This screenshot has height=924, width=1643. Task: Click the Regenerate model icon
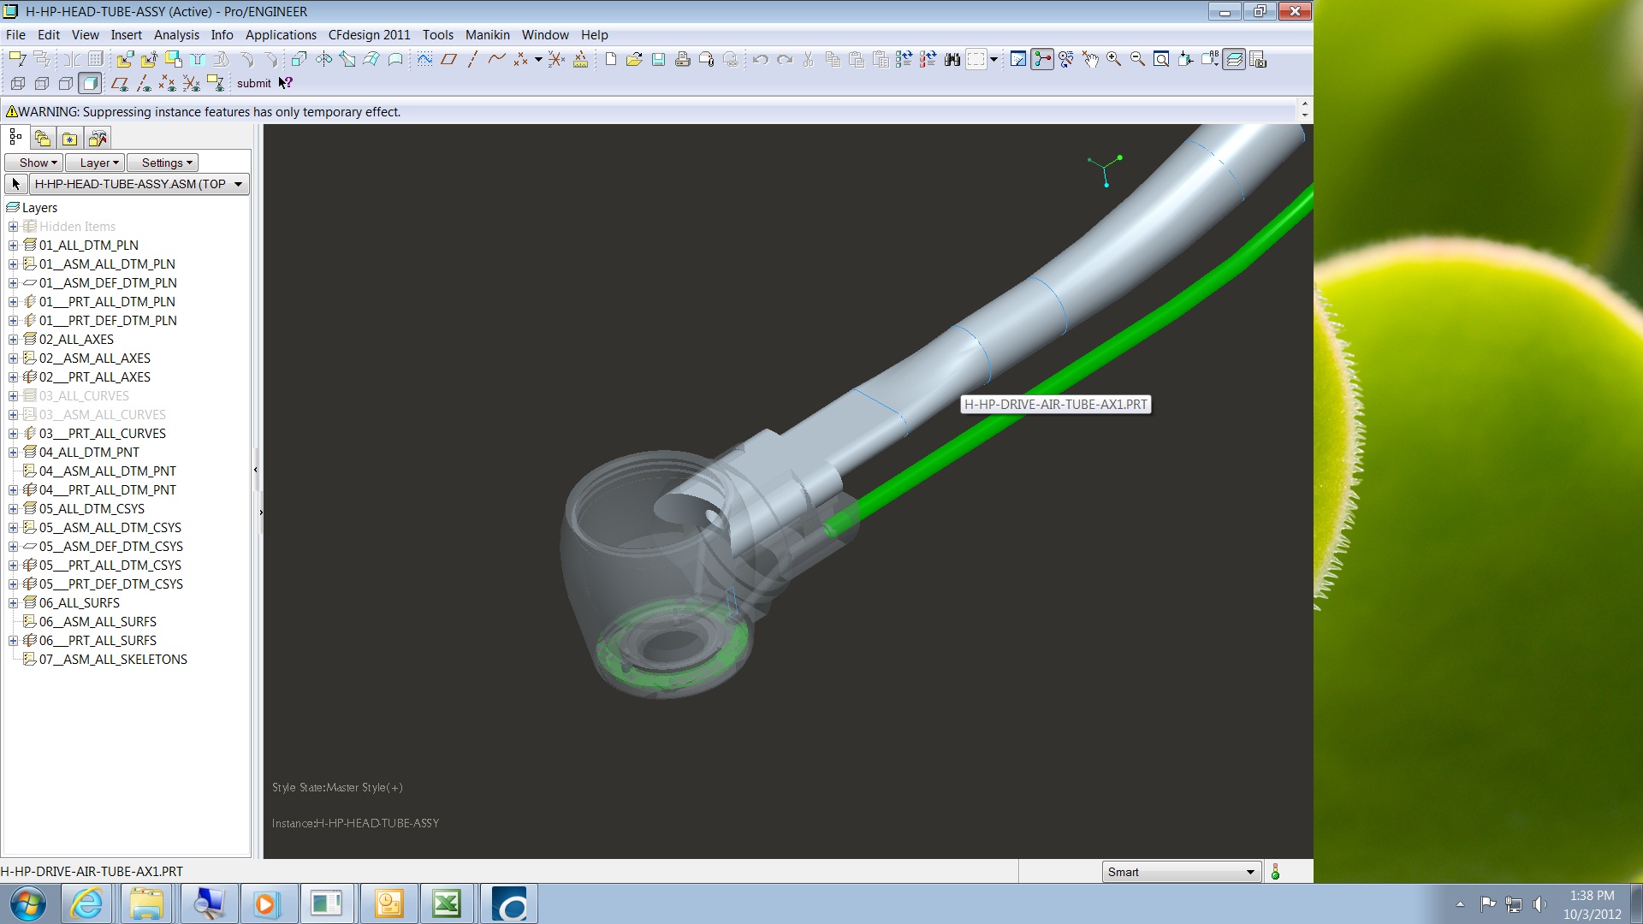(x=904, y=59)
